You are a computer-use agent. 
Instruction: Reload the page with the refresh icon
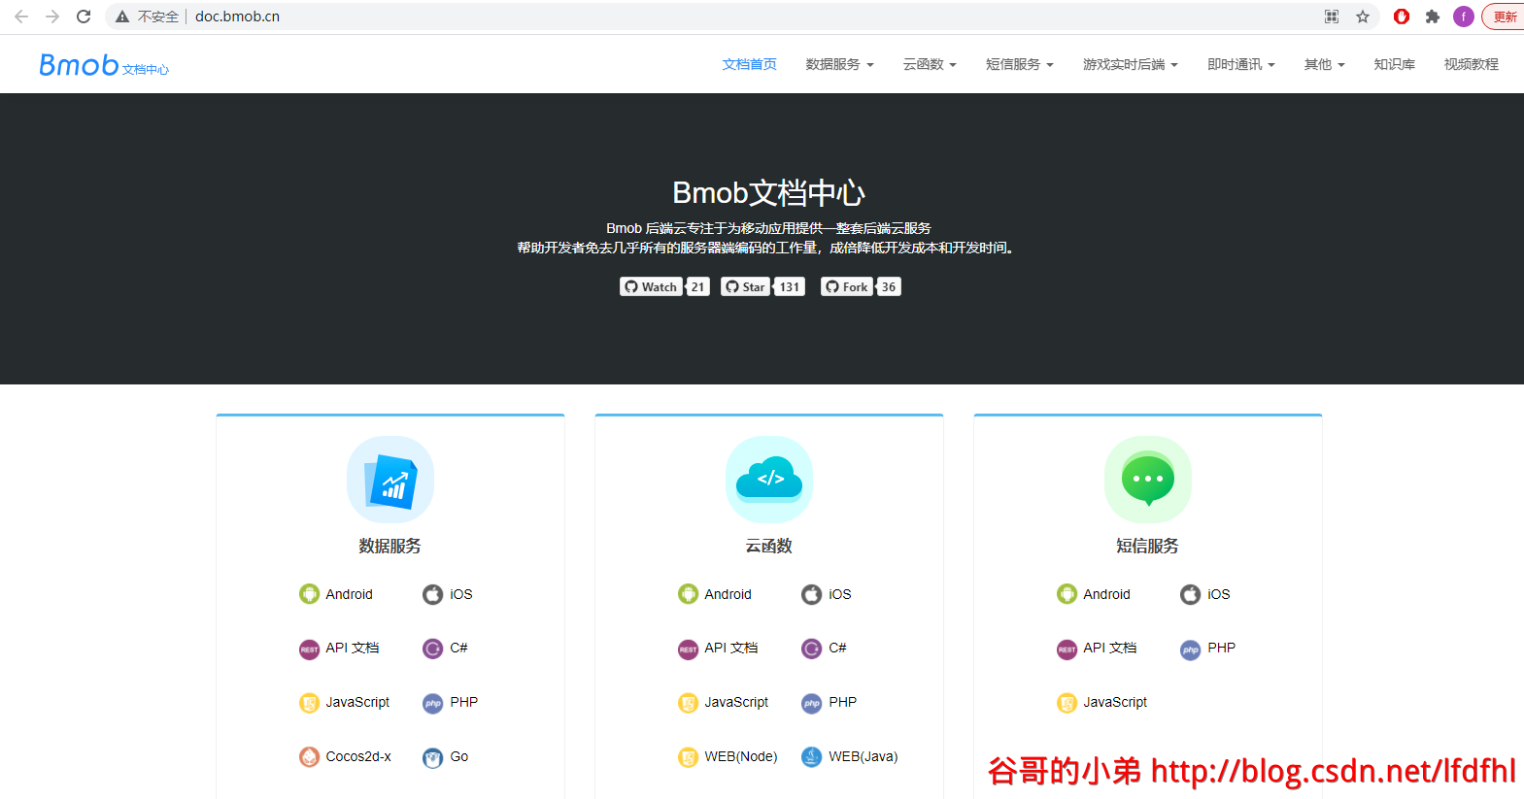pyautogui.click(x=84, y=17)
